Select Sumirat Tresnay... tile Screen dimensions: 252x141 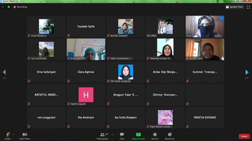tap(205, 72)
